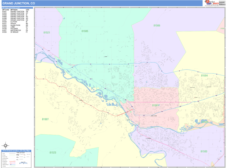Click the 81521 label on the map
The width and height of the screenshot is (227, 168).
point(47,33)
